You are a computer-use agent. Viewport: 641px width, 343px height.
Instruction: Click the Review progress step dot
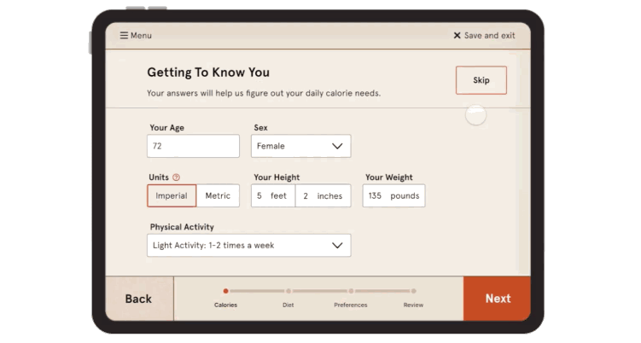click(414, 291)
